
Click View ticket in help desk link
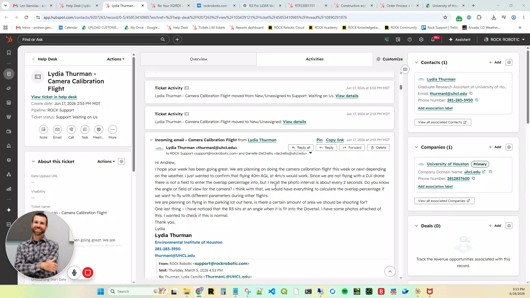(54, 97)
